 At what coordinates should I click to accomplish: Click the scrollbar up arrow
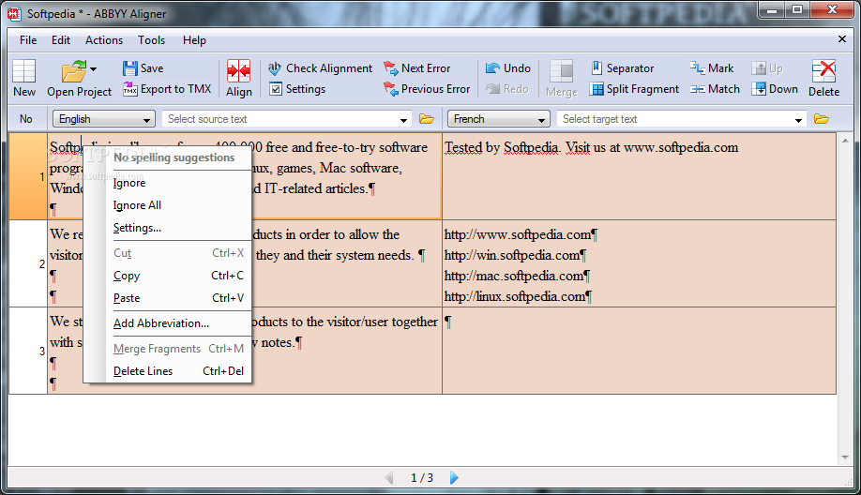tap(844, 141)
